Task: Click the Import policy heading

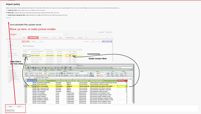Action: point(13,4)
